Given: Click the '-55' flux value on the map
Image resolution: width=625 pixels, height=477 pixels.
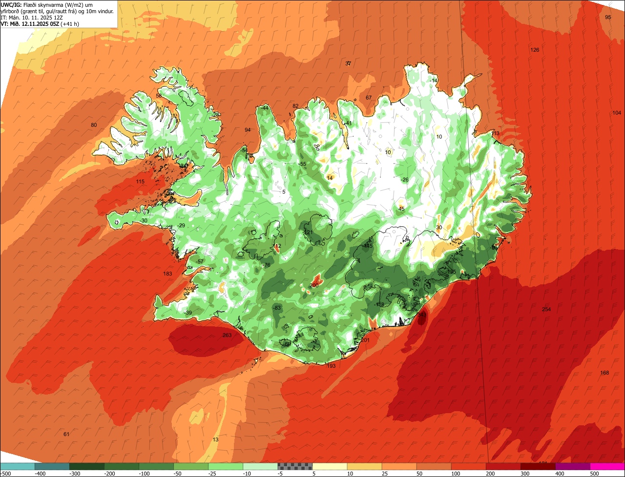Looking at the screenshot, I should (x=302, y=164).
